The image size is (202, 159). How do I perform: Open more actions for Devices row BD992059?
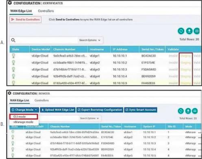[x=200, y=150]
